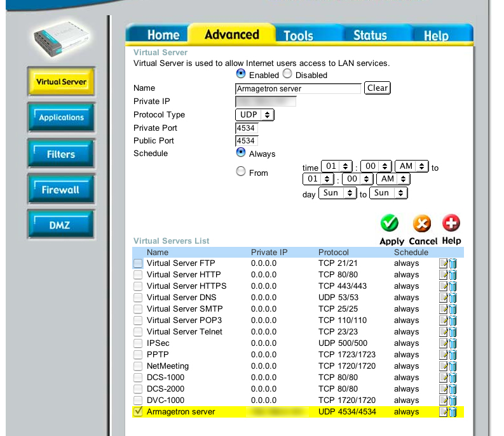The image size is (504, 436).
Task: Open the Firewall section in sidebar
Action: pyautogui.click(x=61, y=190)
